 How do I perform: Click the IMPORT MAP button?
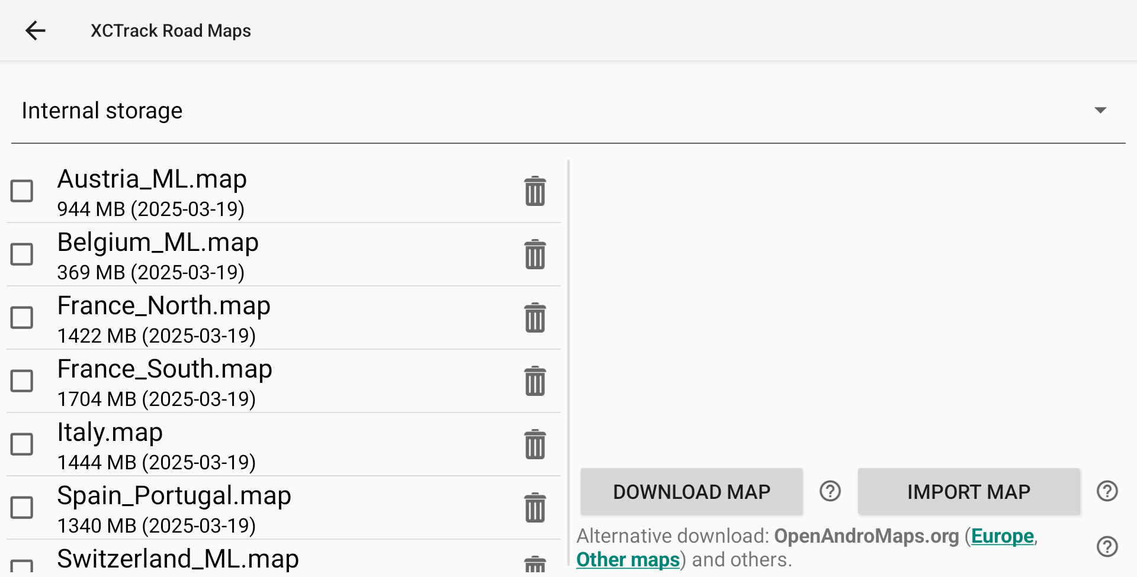pos(969,491)
